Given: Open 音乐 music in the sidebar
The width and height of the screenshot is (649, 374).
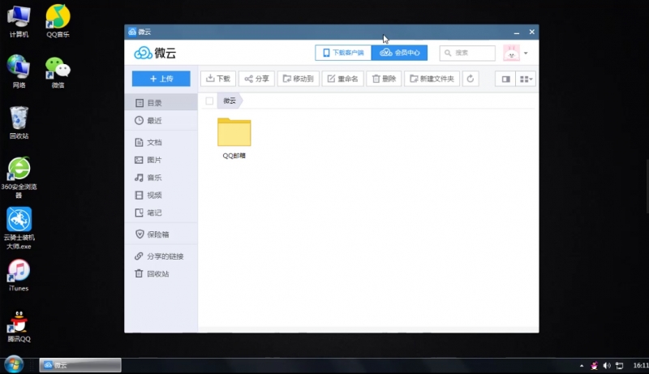Looking at the screenshot, I should tap(161, 178).
